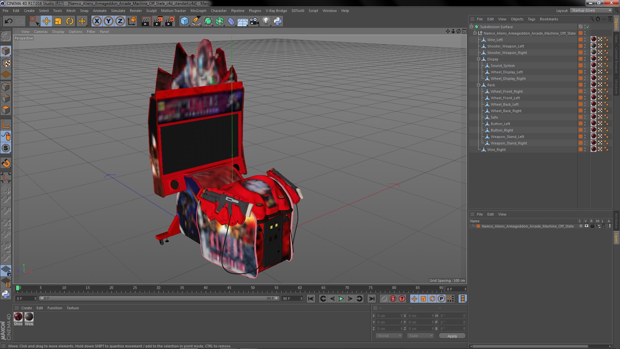This screenshot has height=349, width=620.
Task: Select Shooter_Weapon_Left object
Action: pos(505,46)
